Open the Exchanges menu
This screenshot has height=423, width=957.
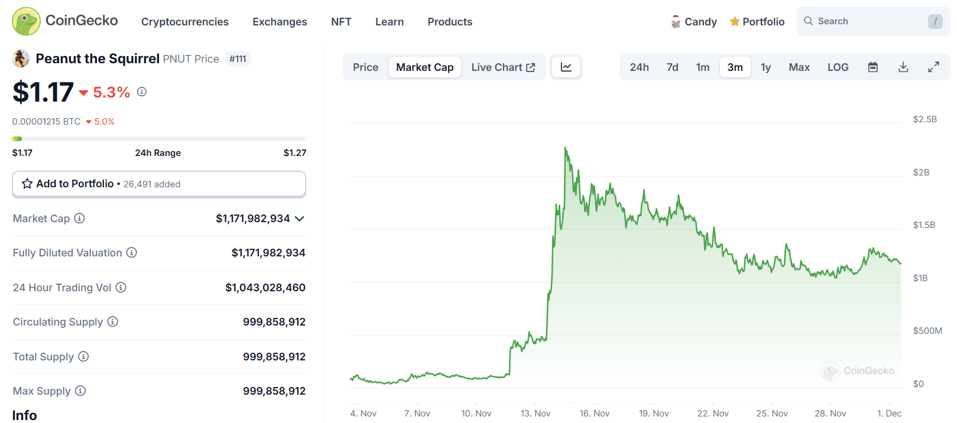[x=280, y=22]
